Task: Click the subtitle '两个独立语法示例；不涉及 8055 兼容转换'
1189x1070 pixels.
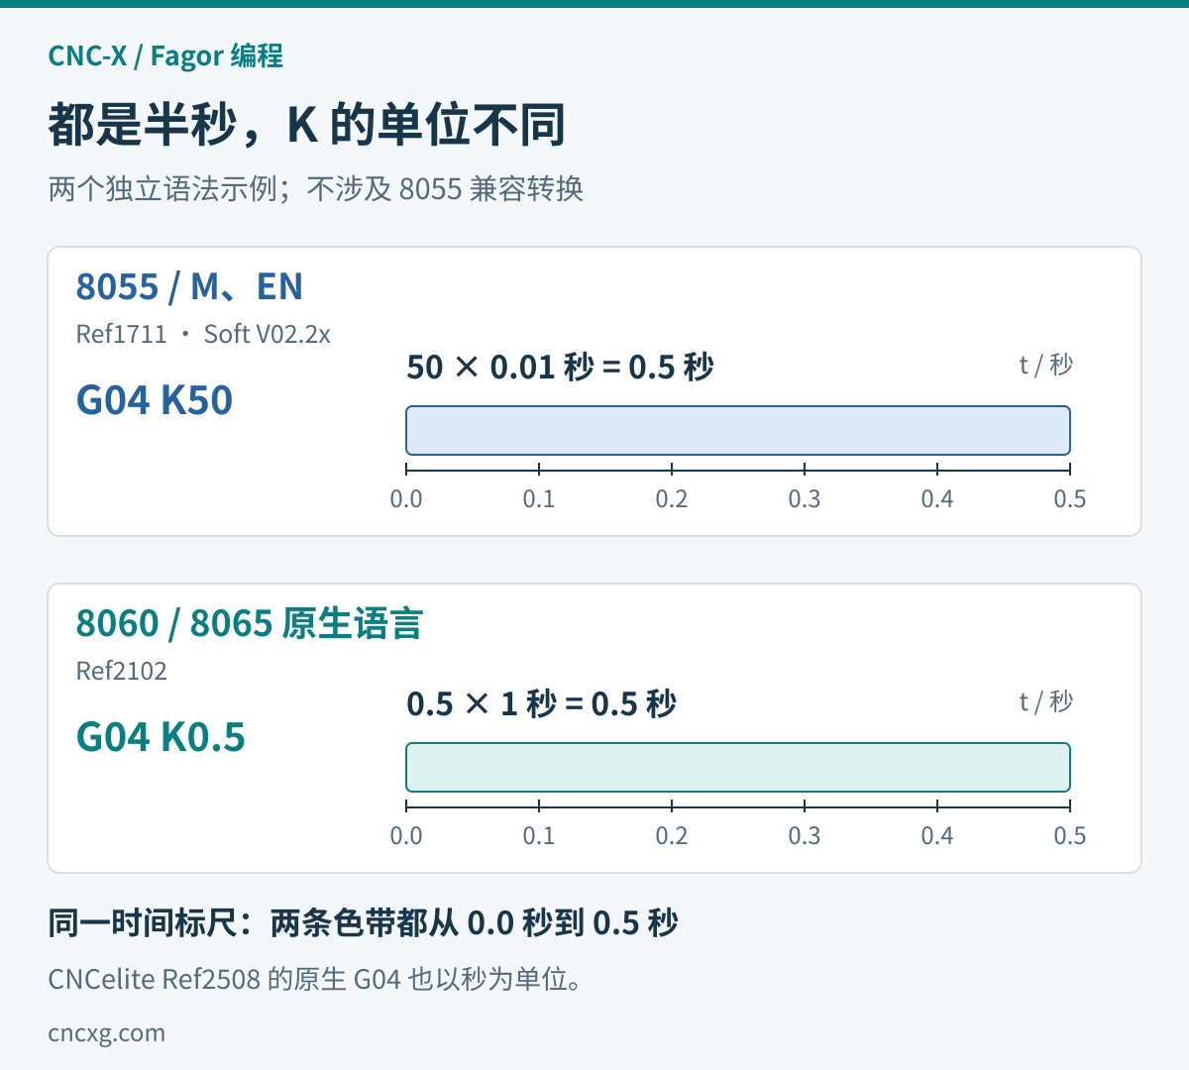Action: tap(316, 188)
